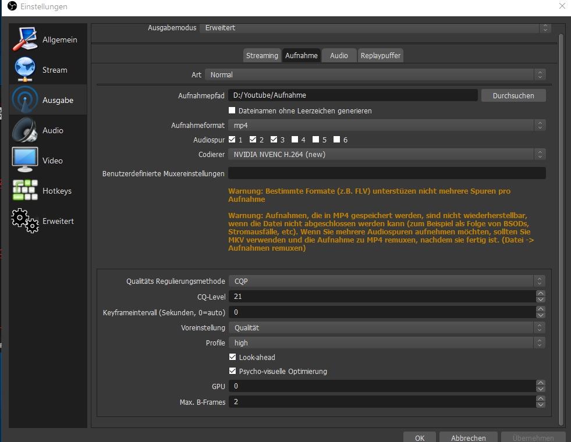Switch to the Audio output tab

click(x=339, y=55)
